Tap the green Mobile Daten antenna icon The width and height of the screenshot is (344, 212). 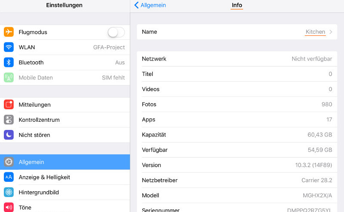click(x=9, y=78)
